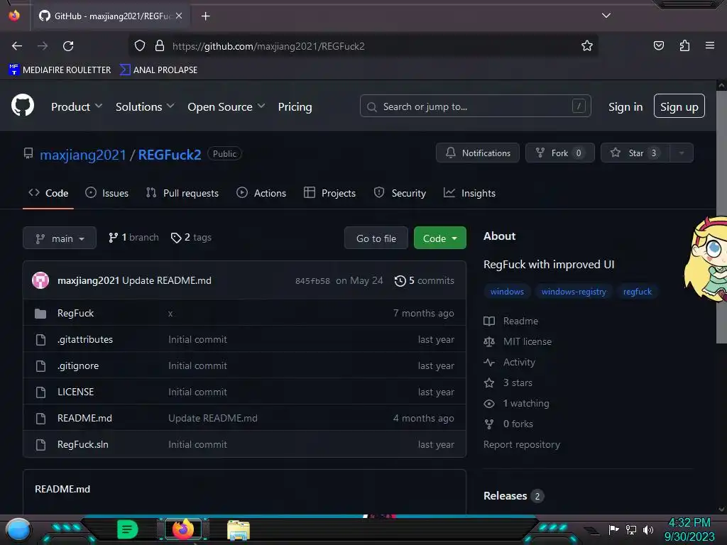Open REGFuck2 repository name link
This screenshot has height=545, width=727.
coord(170,155)
